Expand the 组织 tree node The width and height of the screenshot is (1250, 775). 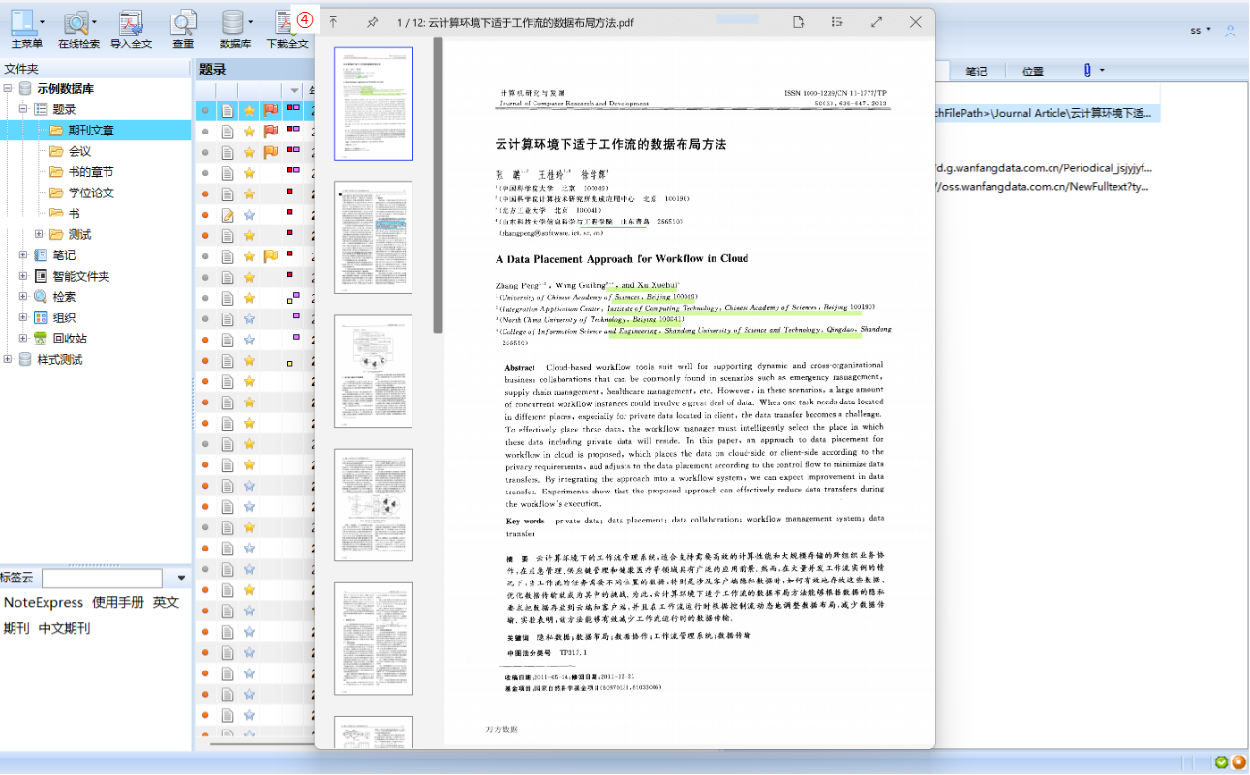click(23, 317)
